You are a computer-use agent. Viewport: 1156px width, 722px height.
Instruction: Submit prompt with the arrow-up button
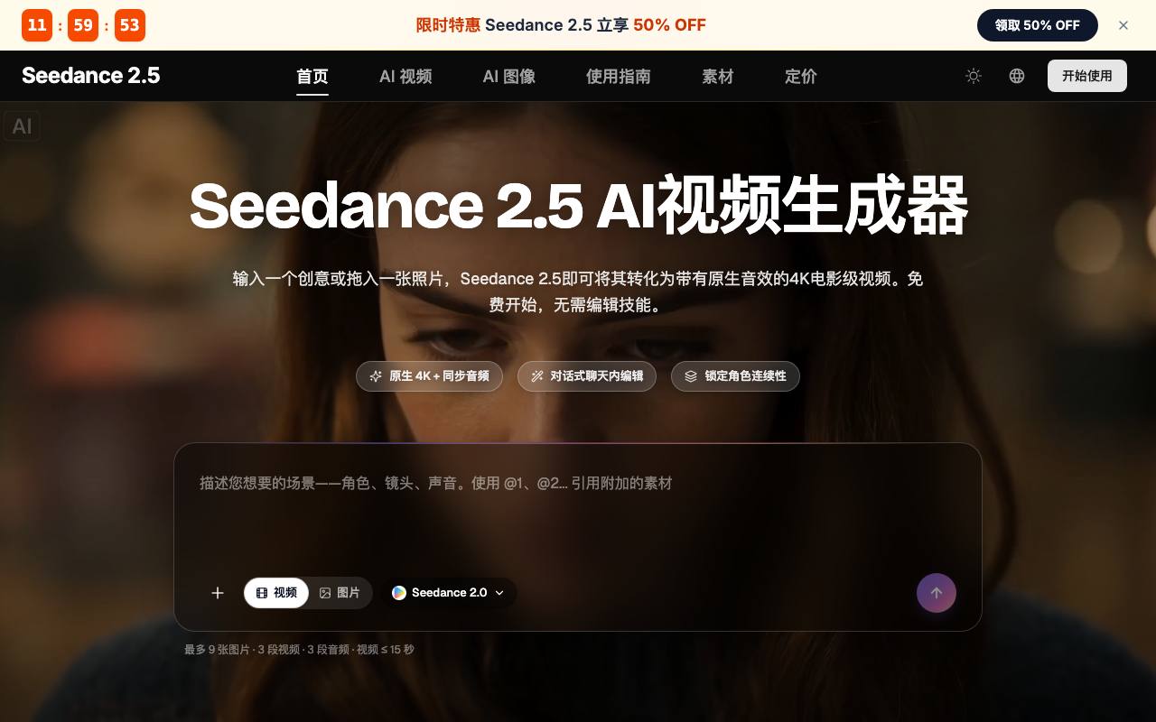click(x=937, y=593)
